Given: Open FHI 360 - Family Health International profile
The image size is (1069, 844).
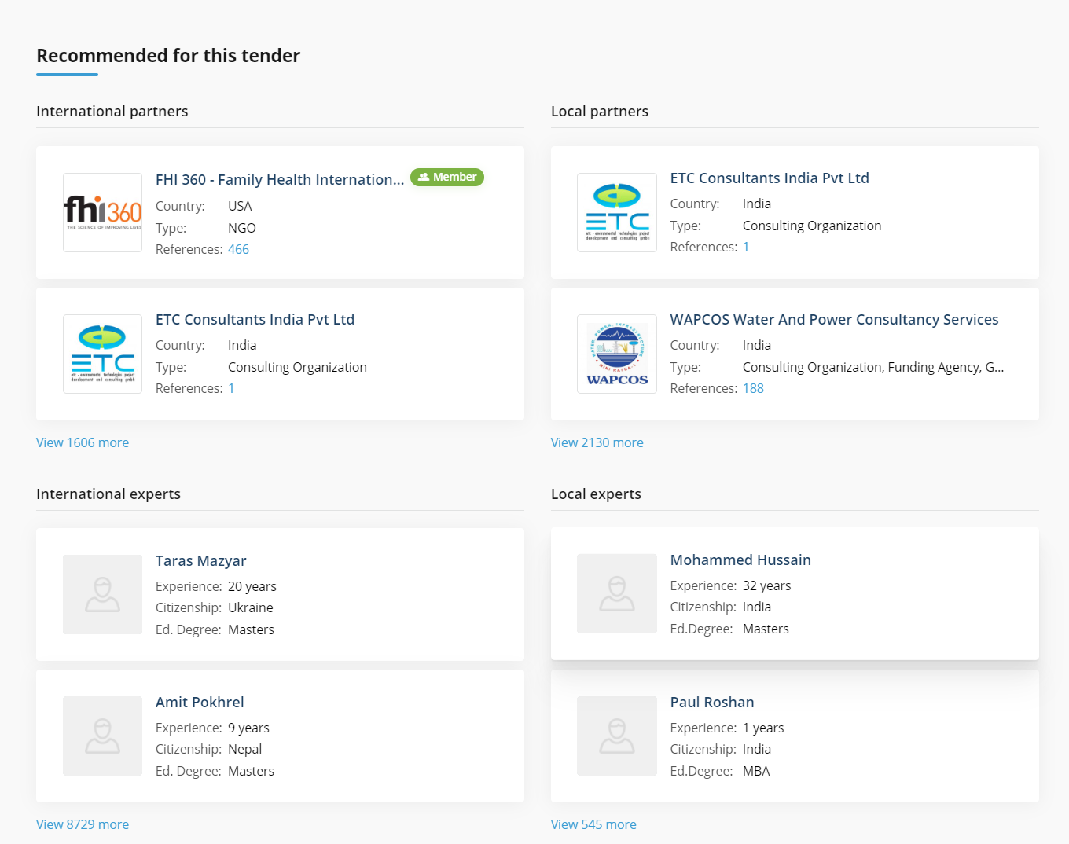Looking at the screenshot, I should (280, 179).
